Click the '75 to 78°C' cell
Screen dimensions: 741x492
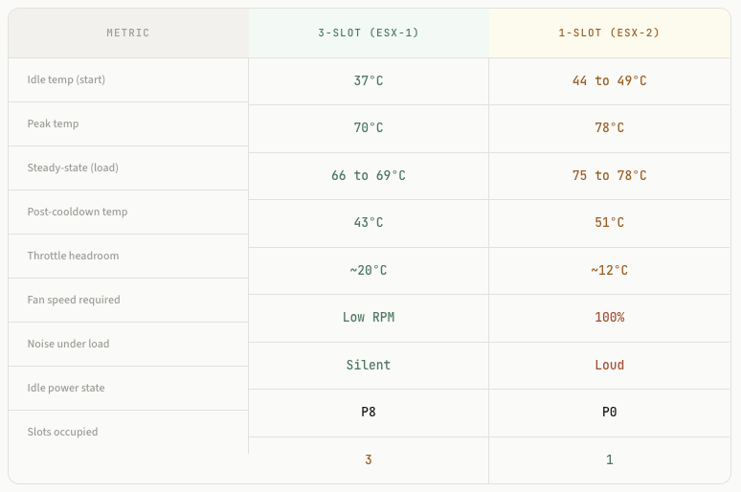coord(609,176)
